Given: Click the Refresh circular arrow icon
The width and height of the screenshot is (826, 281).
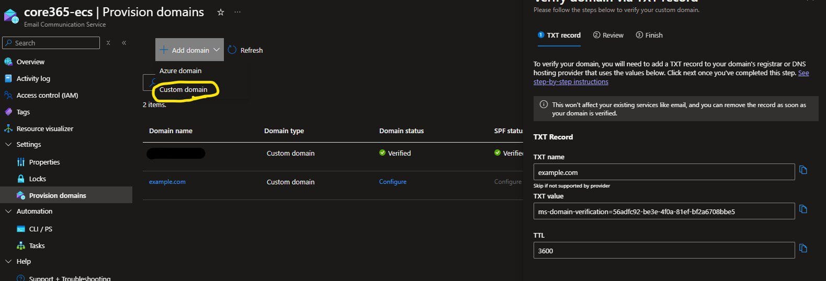Looking at the screenshot, I should coord(232,50).
